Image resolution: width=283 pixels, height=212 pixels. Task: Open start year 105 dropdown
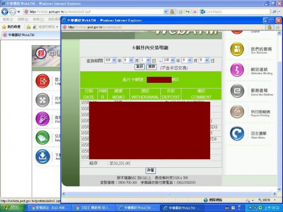point(114,60)
